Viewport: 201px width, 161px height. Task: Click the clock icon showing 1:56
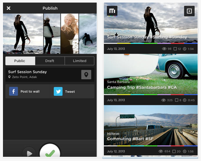click(x=185, y=151)
